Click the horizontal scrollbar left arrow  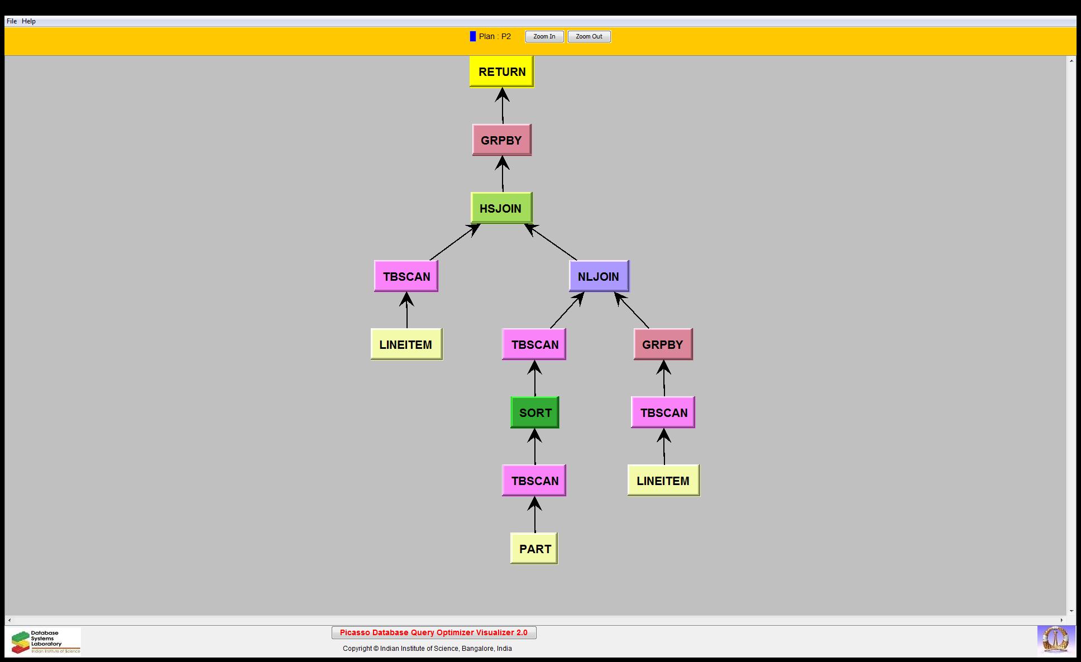[x=9, y=620]
